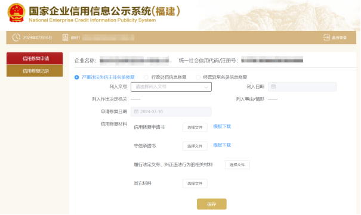Click the user profile icon beside 您好
The image size is (361, 215).
(x=65, y=38)
